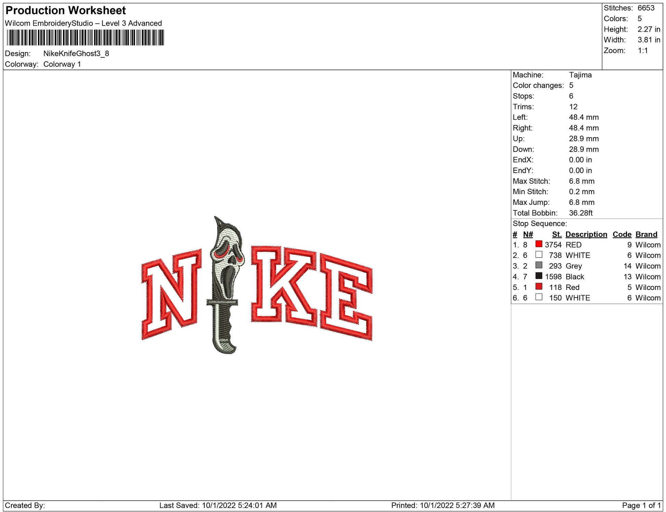Click the N# column header
Image resolution: width=666 pixels, height=512 pixels.
(528, 234)
